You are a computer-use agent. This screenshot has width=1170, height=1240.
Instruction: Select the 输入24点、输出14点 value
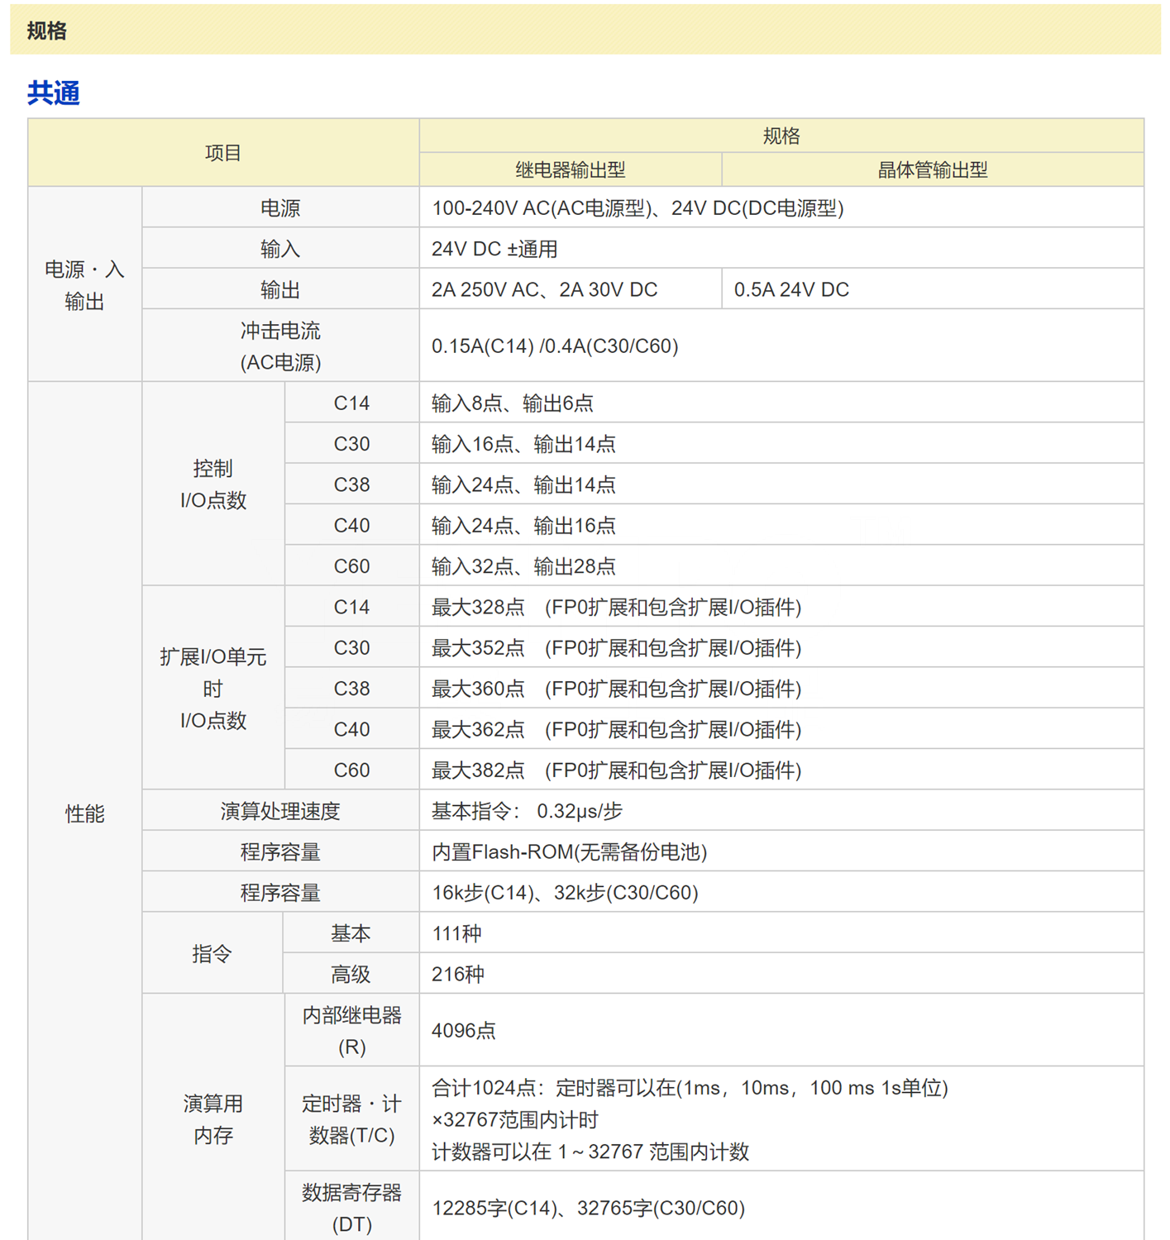pyautogui.click(x=781, y=484)
